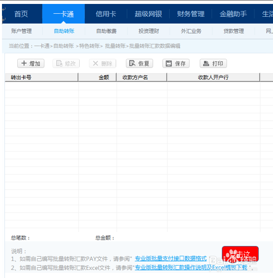Switch to the 信用卡 tab
Screen dimensions: 273x278
[106, 14]
